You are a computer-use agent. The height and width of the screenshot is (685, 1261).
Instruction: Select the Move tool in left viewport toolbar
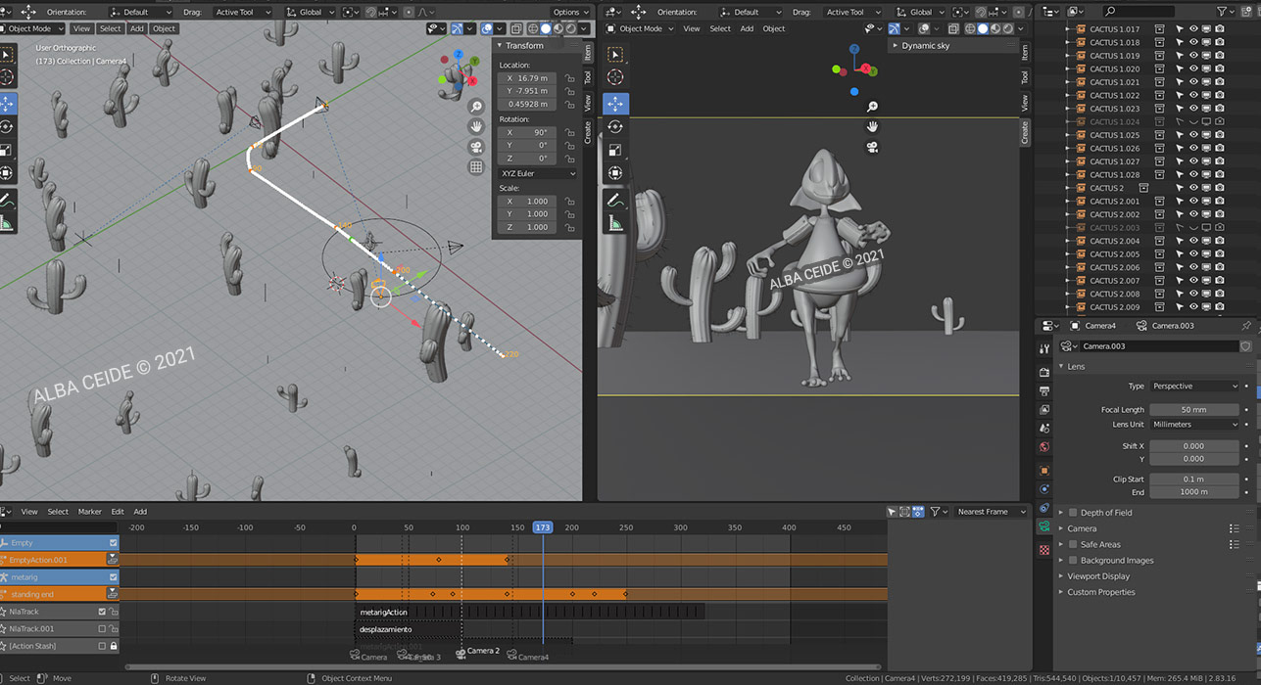(7, 103)
